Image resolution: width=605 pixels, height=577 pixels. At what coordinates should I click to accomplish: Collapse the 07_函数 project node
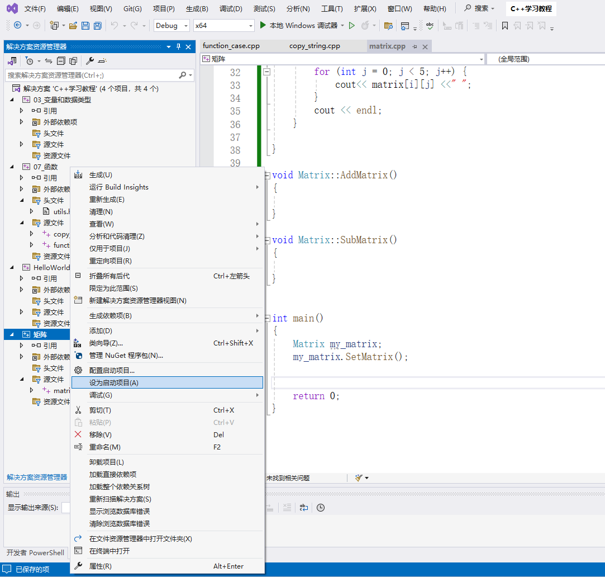point(12,167)
